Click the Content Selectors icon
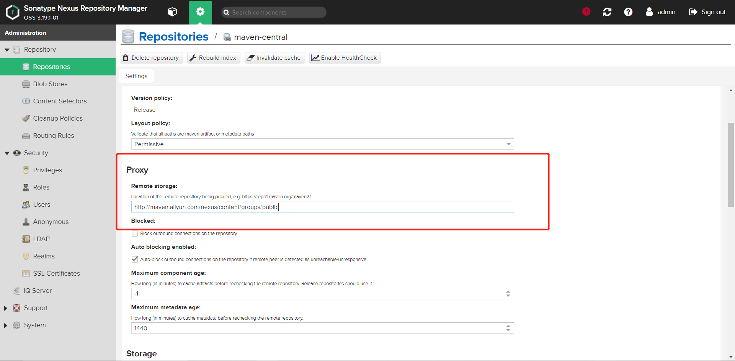Viewport: 735px width, 361px height. pos(26,101)
